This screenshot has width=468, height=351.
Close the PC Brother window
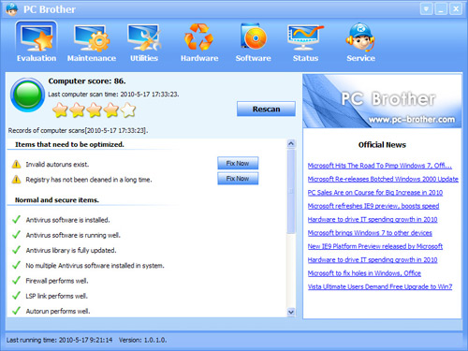pos(456,9)
